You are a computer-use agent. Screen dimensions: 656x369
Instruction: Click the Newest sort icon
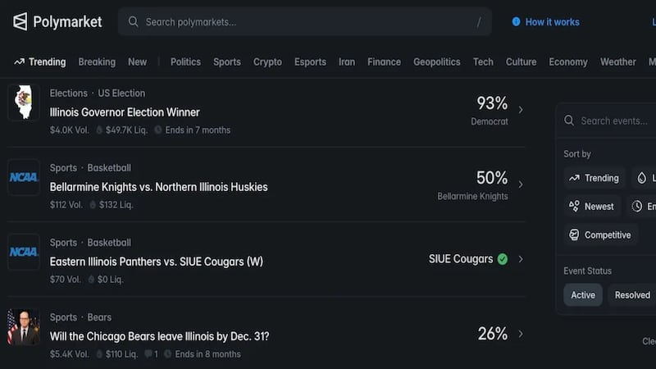tap(574, 207)
